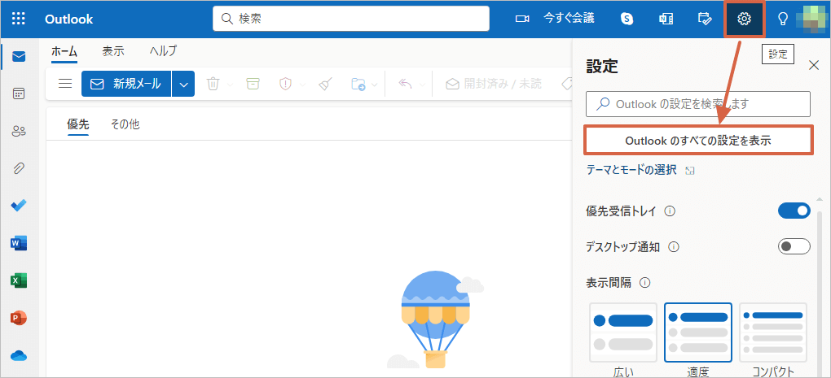
Task: Toggle the navigation pane hamburger icon
Action: click(x=65, y=84)
